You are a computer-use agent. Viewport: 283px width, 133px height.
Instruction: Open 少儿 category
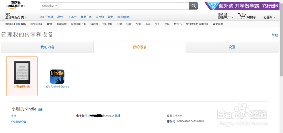[x=157, y=24]
